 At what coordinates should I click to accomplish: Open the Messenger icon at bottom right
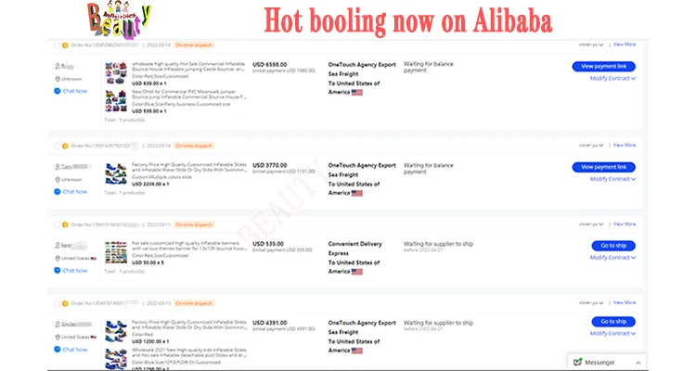point(577,362)
